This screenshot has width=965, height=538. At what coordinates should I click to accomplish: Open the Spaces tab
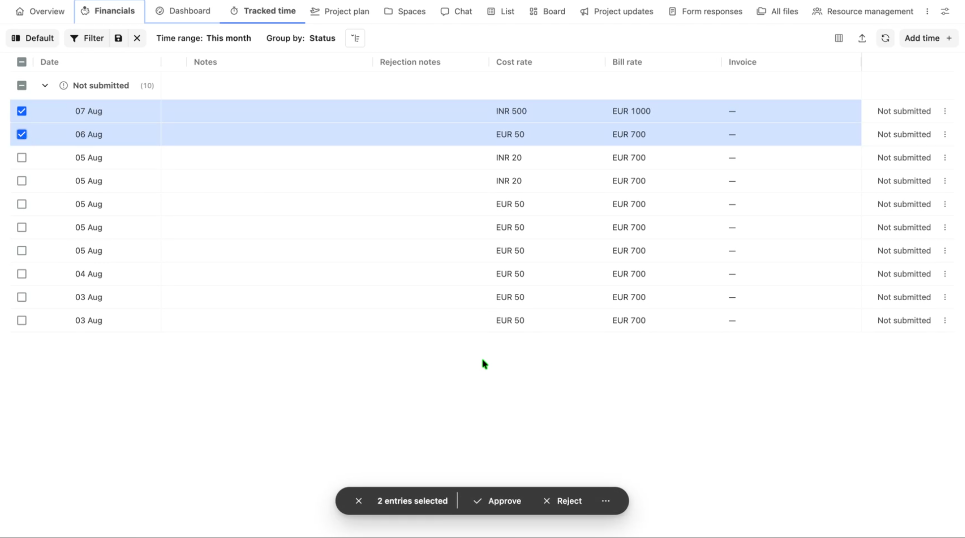(x=405, y=11)
